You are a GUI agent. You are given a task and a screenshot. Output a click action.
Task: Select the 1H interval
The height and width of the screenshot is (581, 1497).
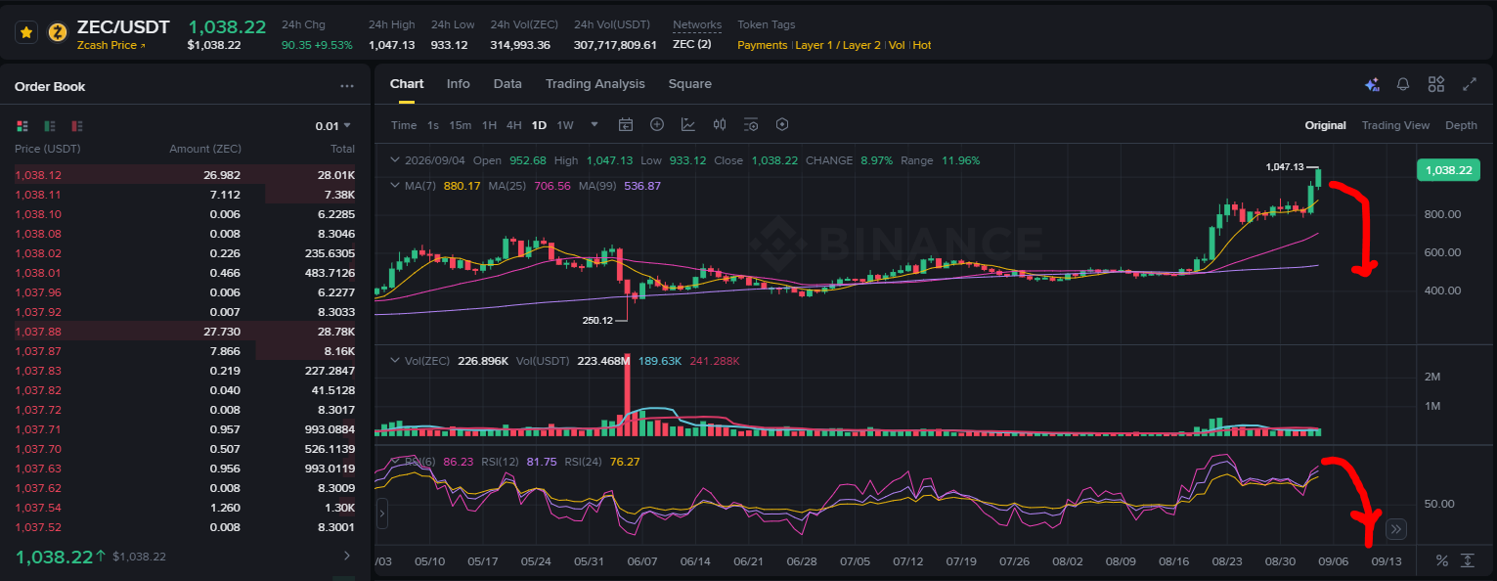pos(490,125)
